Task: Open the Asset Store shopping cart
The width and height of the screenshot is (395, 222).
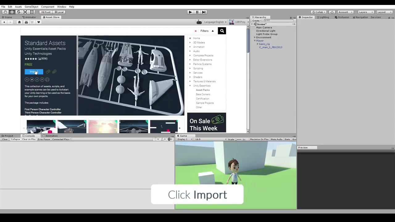Action: [x=32, y=22]
